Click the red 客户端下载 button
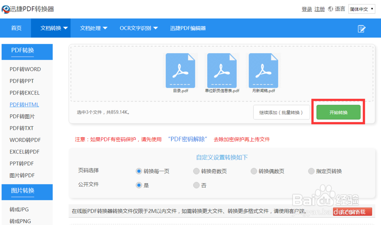Image resolution: width=381 pixels, height=225 pixels. pos(352,212)
